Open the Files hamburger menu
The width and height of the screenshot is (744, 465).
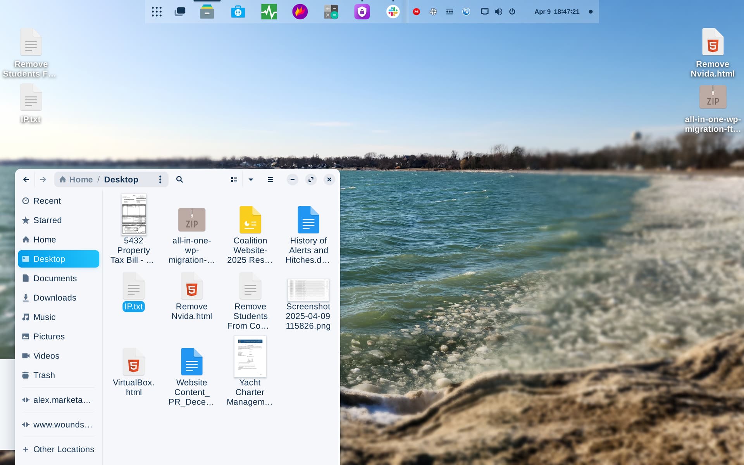click(270, 179)
